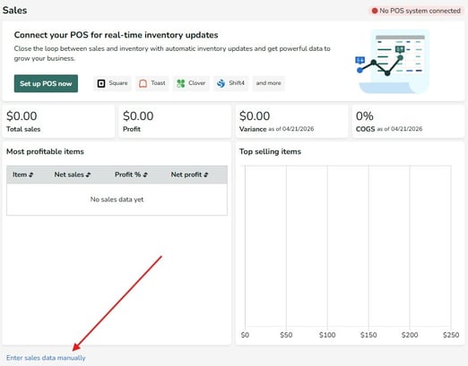Viewport: 468px width, 366px height.
Task: Click the Toast logo icon
Action: [x=143, y=83]
